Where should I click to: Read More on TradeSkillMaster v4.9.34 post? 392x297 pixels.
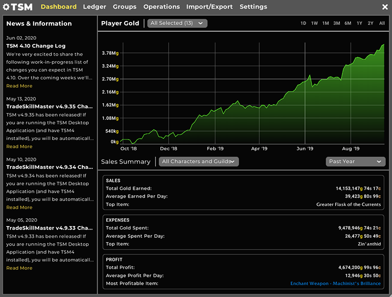tap(19, 207)
